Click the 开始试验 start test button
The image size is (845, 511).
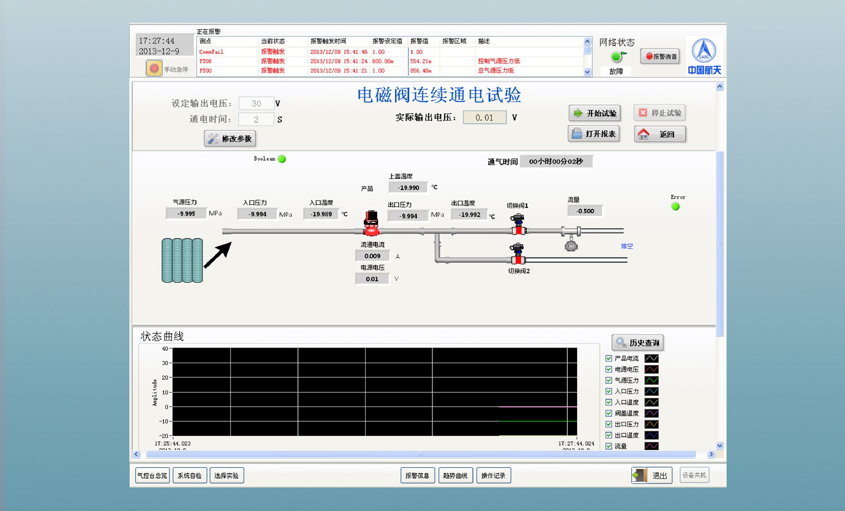click(595, 113)
